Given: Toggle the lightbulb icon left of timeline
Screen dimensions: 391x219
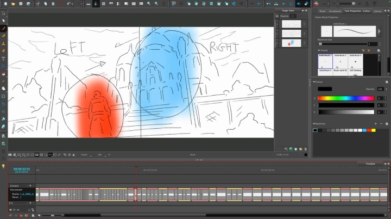Looking at the screenshot, I should [3, 167].
